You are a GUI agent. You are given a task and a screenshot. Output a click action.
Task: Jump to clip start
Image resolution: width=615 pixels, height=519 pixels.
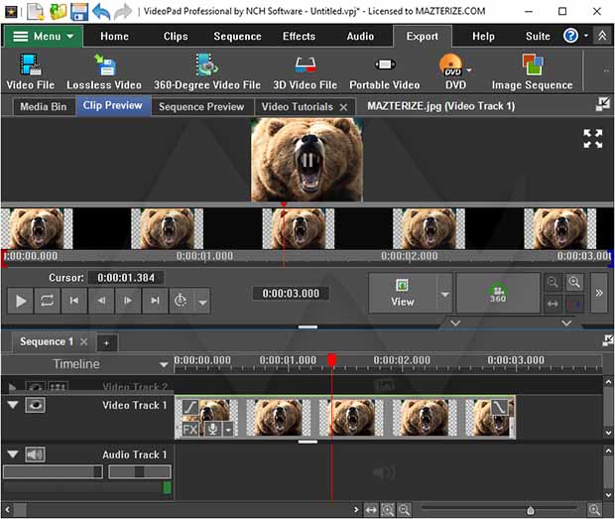coord(73,301)
